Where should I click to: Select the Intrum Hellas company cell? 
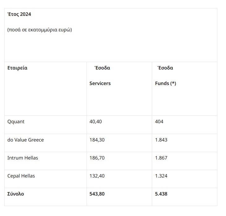23,158
